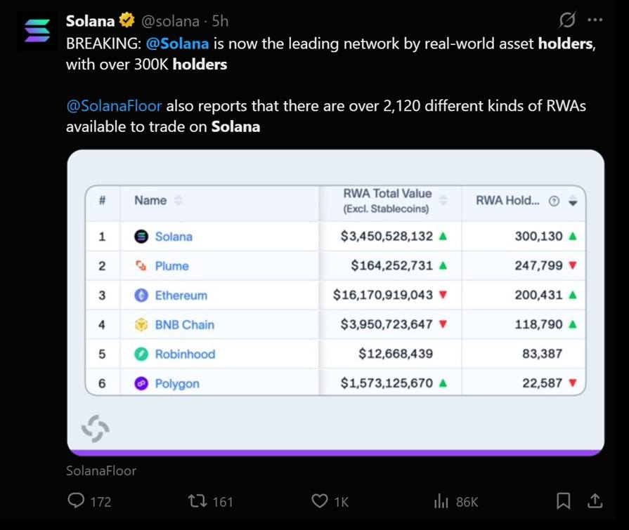Screen dimensions: 629x530
Task: Repost the tweet with retweet icon
Action: (x=197, y=501)
